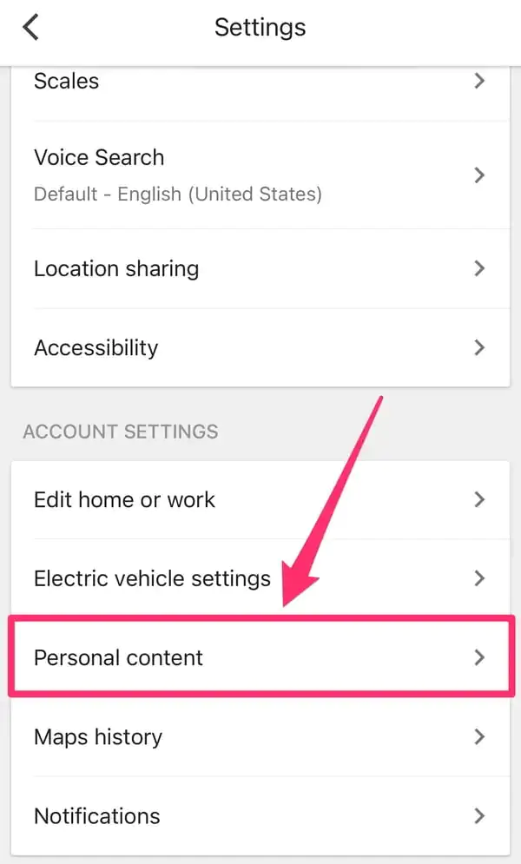This screenshot has width=521, height=864.
Task: Select the Edit home or work label
Action: [x=124, y=499]
